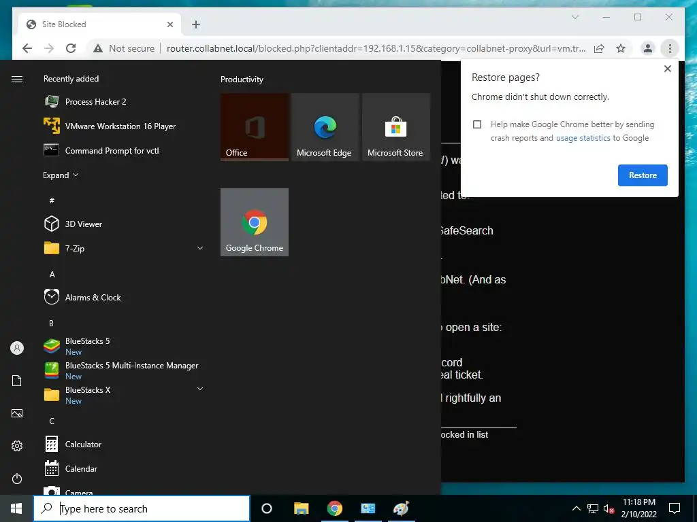Click the paint palette app on taskbar

click(x=402, y=508)
